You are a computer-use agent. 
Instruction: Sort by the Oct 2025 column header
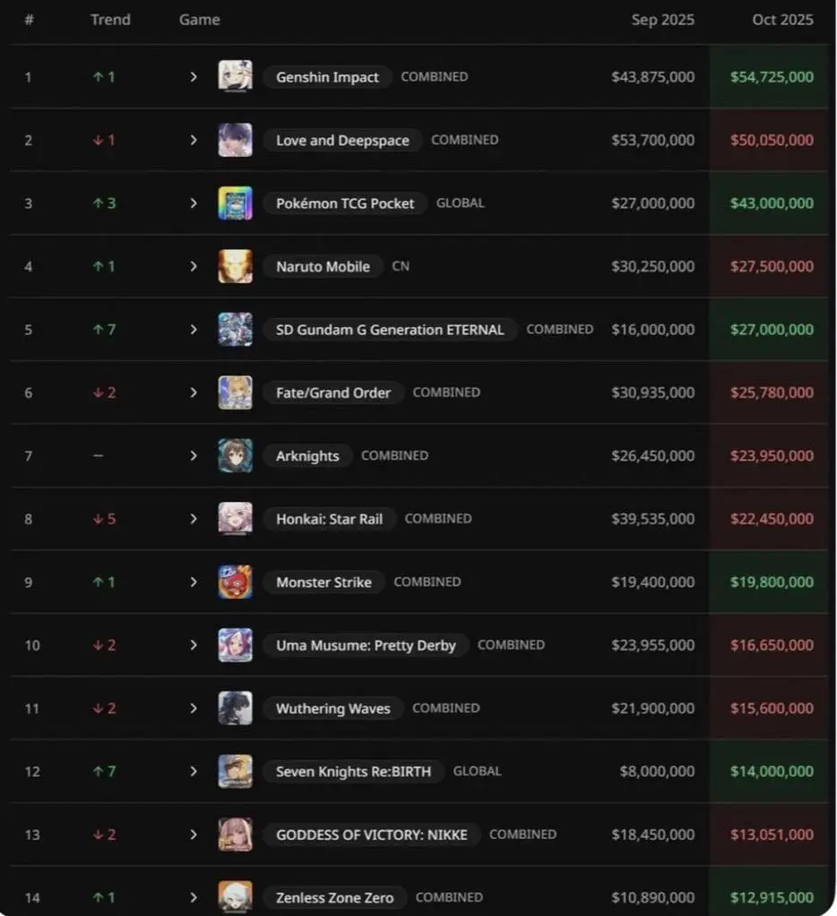782,20
